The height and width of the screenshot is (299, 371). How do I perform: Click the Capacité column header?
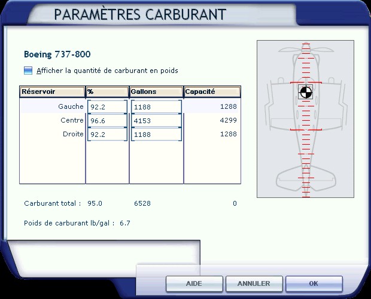[212, 91]
